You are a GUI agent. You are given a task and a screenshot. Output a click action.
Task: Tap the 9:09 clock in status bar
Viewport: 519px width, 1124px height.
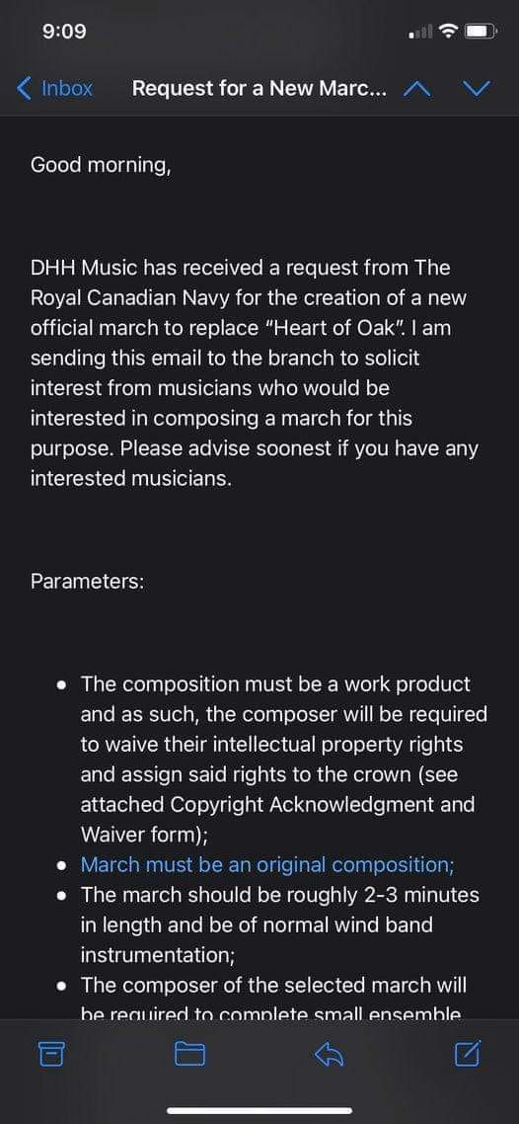tap(64, 32)
